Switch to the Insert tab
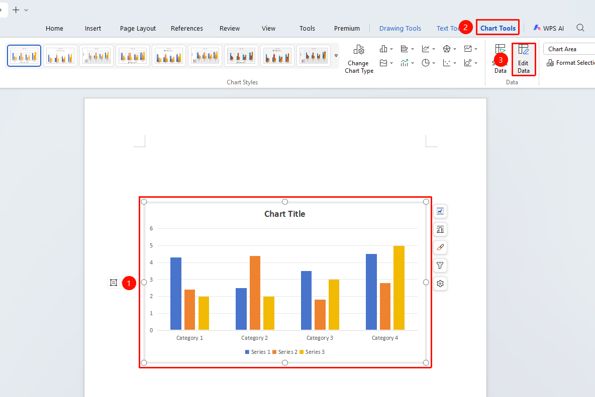Viewport: 595px width, 397px height. (93, 29)
